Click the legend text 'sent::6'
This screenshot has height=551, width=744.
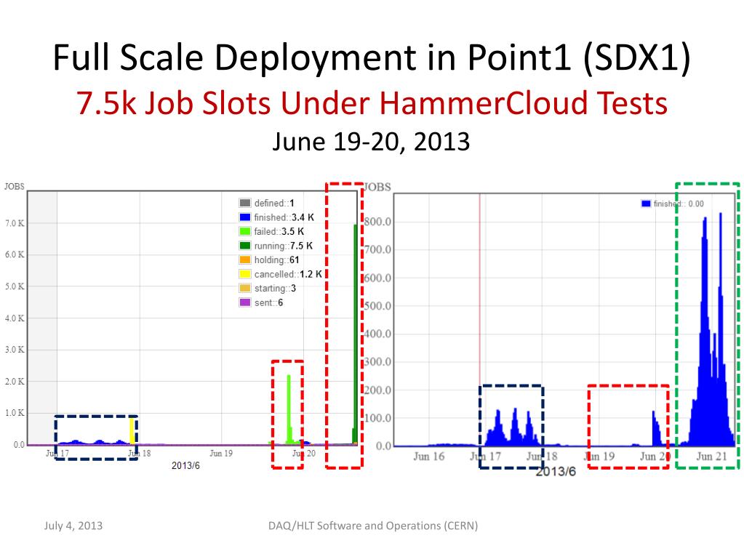[x=268, y=302]
